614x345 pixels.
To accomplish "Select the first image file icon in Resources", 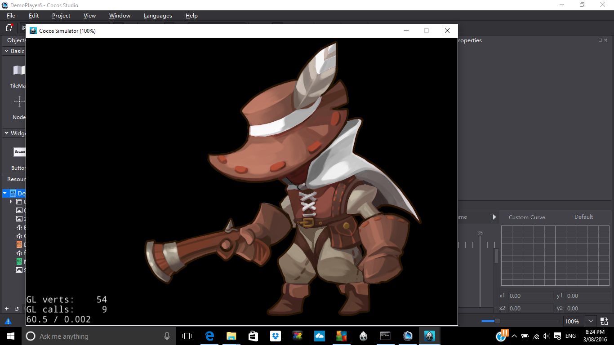I will 19,210.
